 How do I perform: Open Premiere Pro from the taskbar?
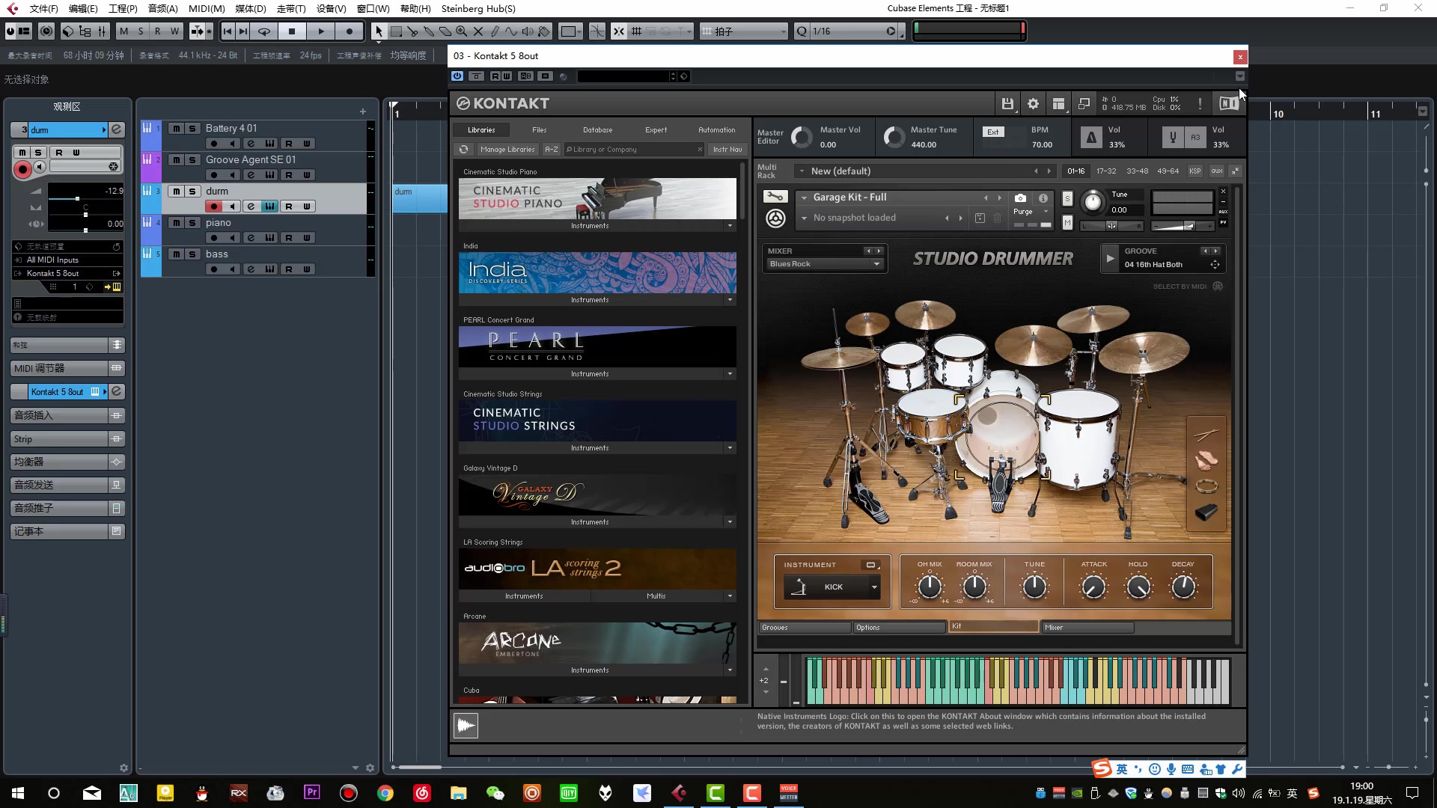(311, 792)
